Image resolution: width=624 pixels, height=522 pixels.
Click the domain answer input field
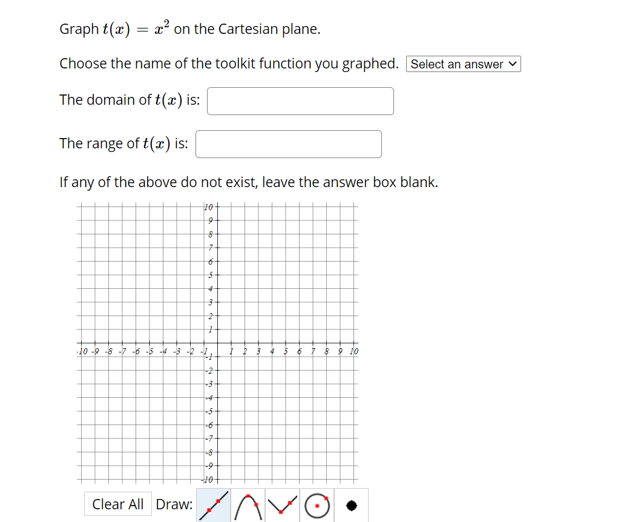(300, 101)
